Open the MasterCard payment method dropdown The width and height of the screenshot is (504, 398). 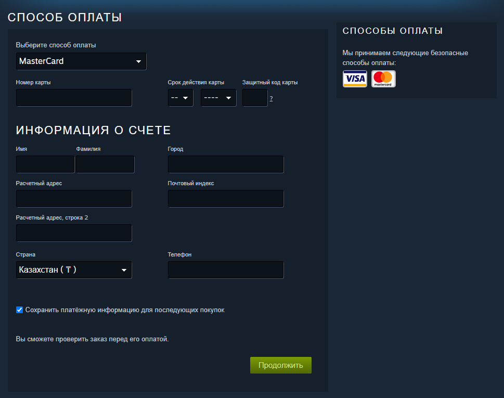[81, 61]
